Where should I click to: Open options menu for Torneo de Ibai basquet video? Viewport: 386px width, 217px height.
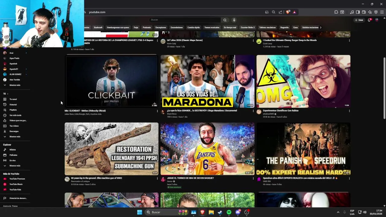[x=253, y=178]
